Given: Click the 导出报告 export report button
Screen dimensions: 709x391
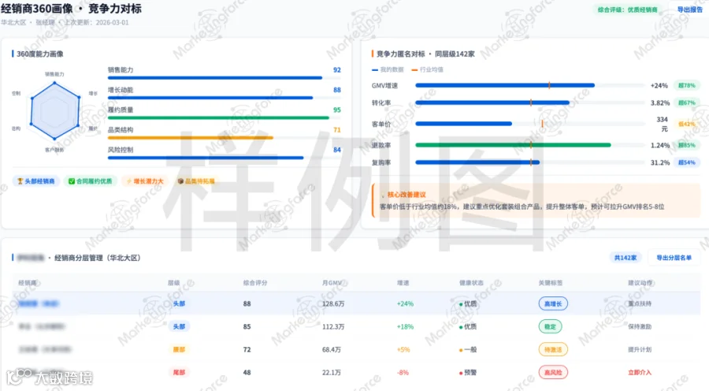Looking at the screenshot, I should (x=689, y=9).
